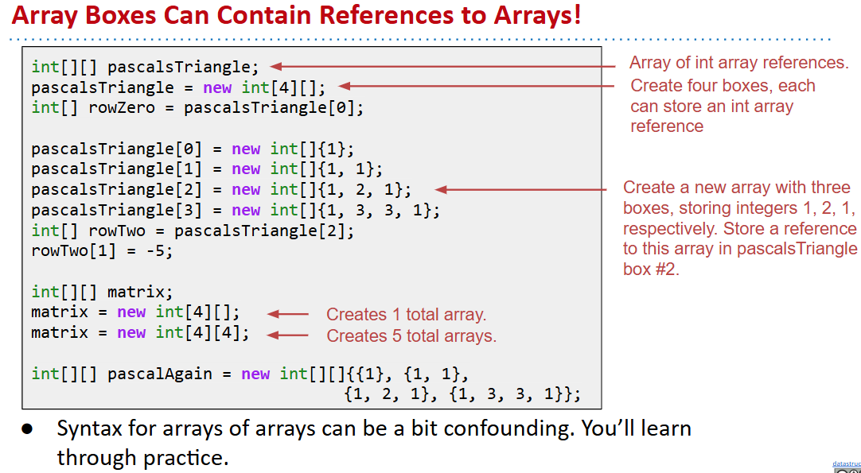The image size is (861, 473).
Task: Click the slide title 'Array Boxes Can Contain References'
Action: coord(296,15)
